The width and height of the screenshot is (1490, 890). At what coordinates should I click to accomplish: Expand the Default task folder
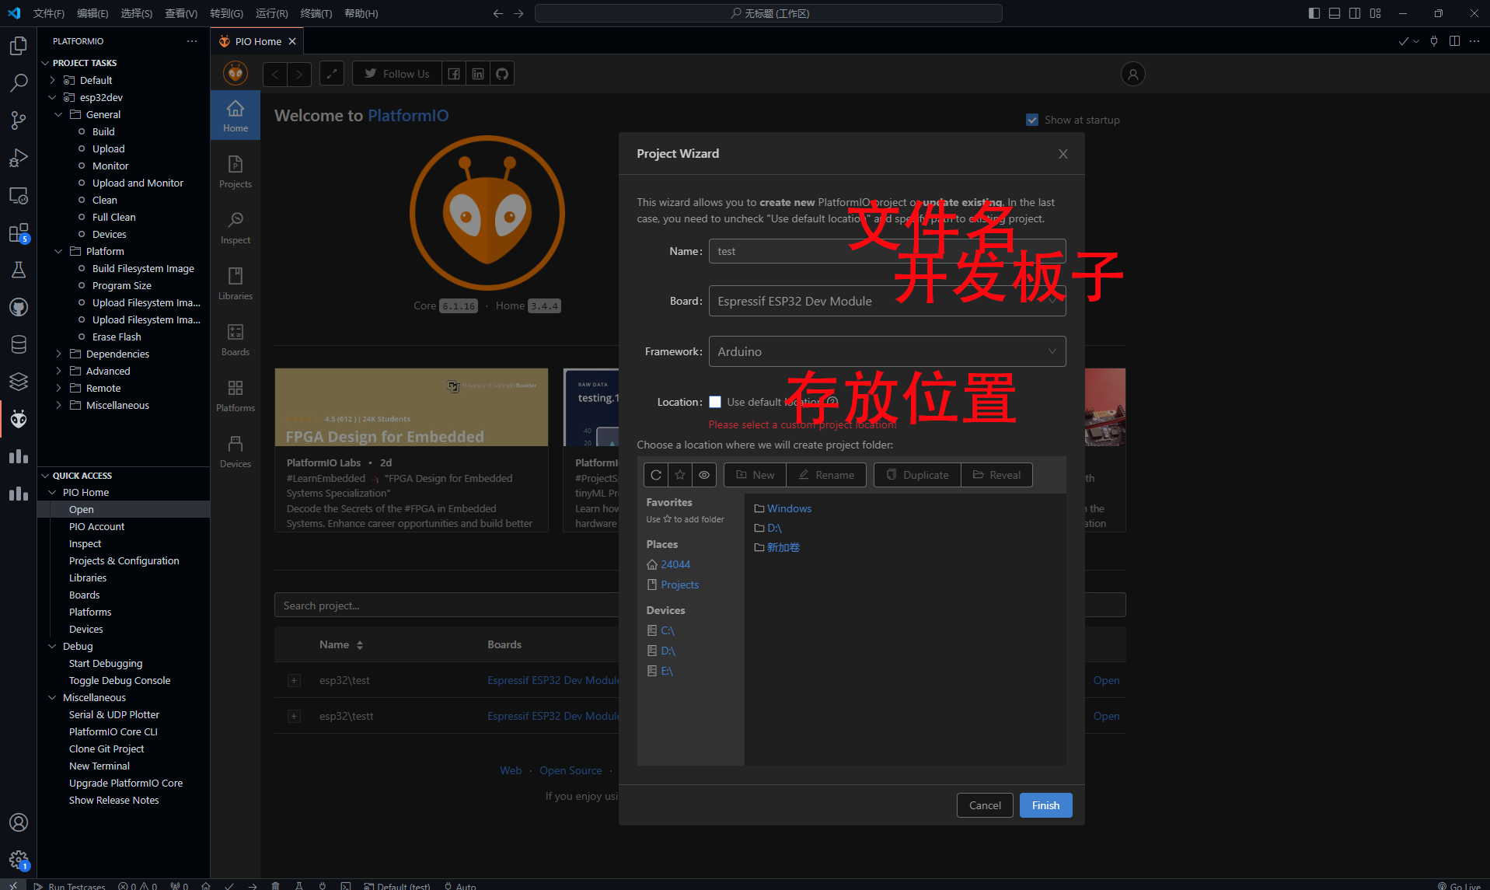click(52, 80)
